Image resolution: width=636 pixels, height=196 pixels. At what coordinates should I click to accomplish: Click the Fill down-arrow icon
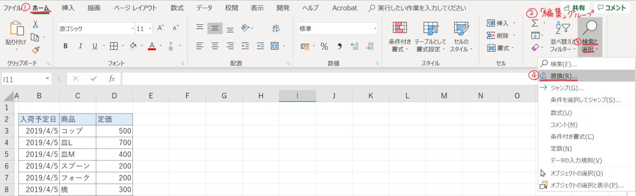tap(535, 36)
